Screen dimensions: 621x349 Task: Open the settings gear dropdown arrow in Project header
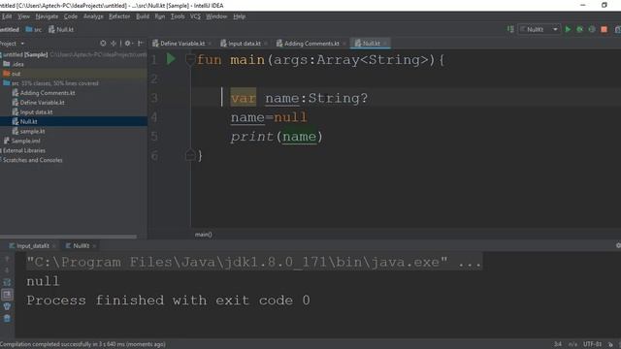(x=132, y=44)
